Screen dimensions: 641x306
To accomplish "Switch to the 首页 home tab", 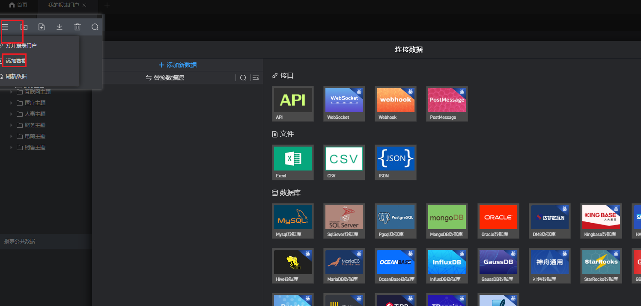I will (18, 5).
